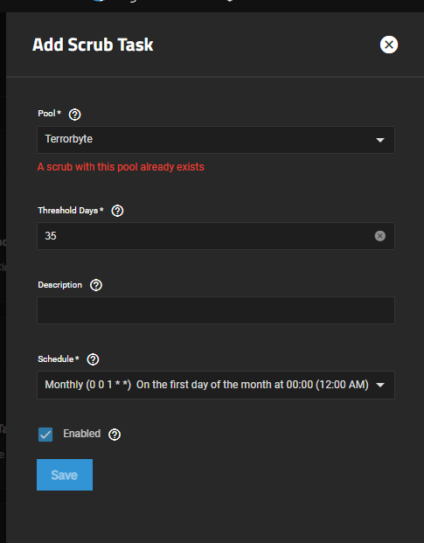Viewport: 424px width, 543px height.
Task: Open help tooltip for Pool field
Action: point(75,115)
